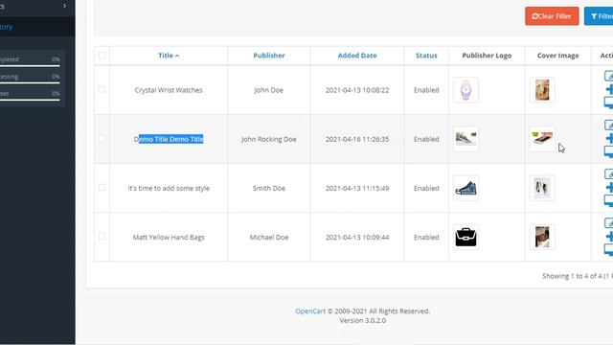
Task: Click the 'Cover Image' column header
Action: [557, 56]
